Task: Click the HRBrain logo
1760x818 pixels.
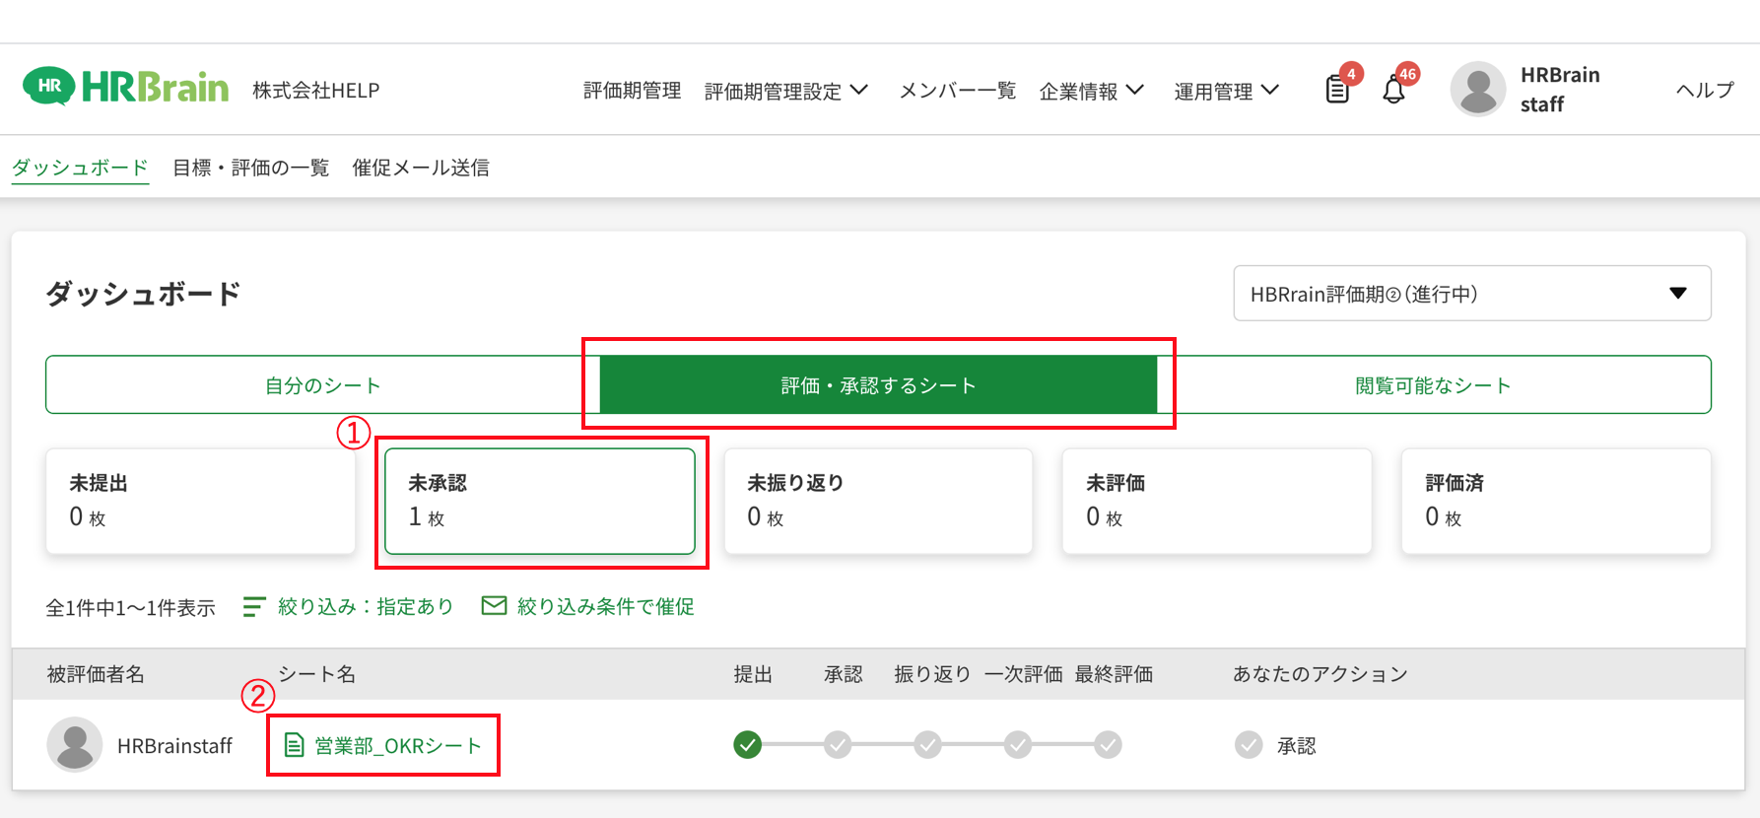Action: coord(125,88)
